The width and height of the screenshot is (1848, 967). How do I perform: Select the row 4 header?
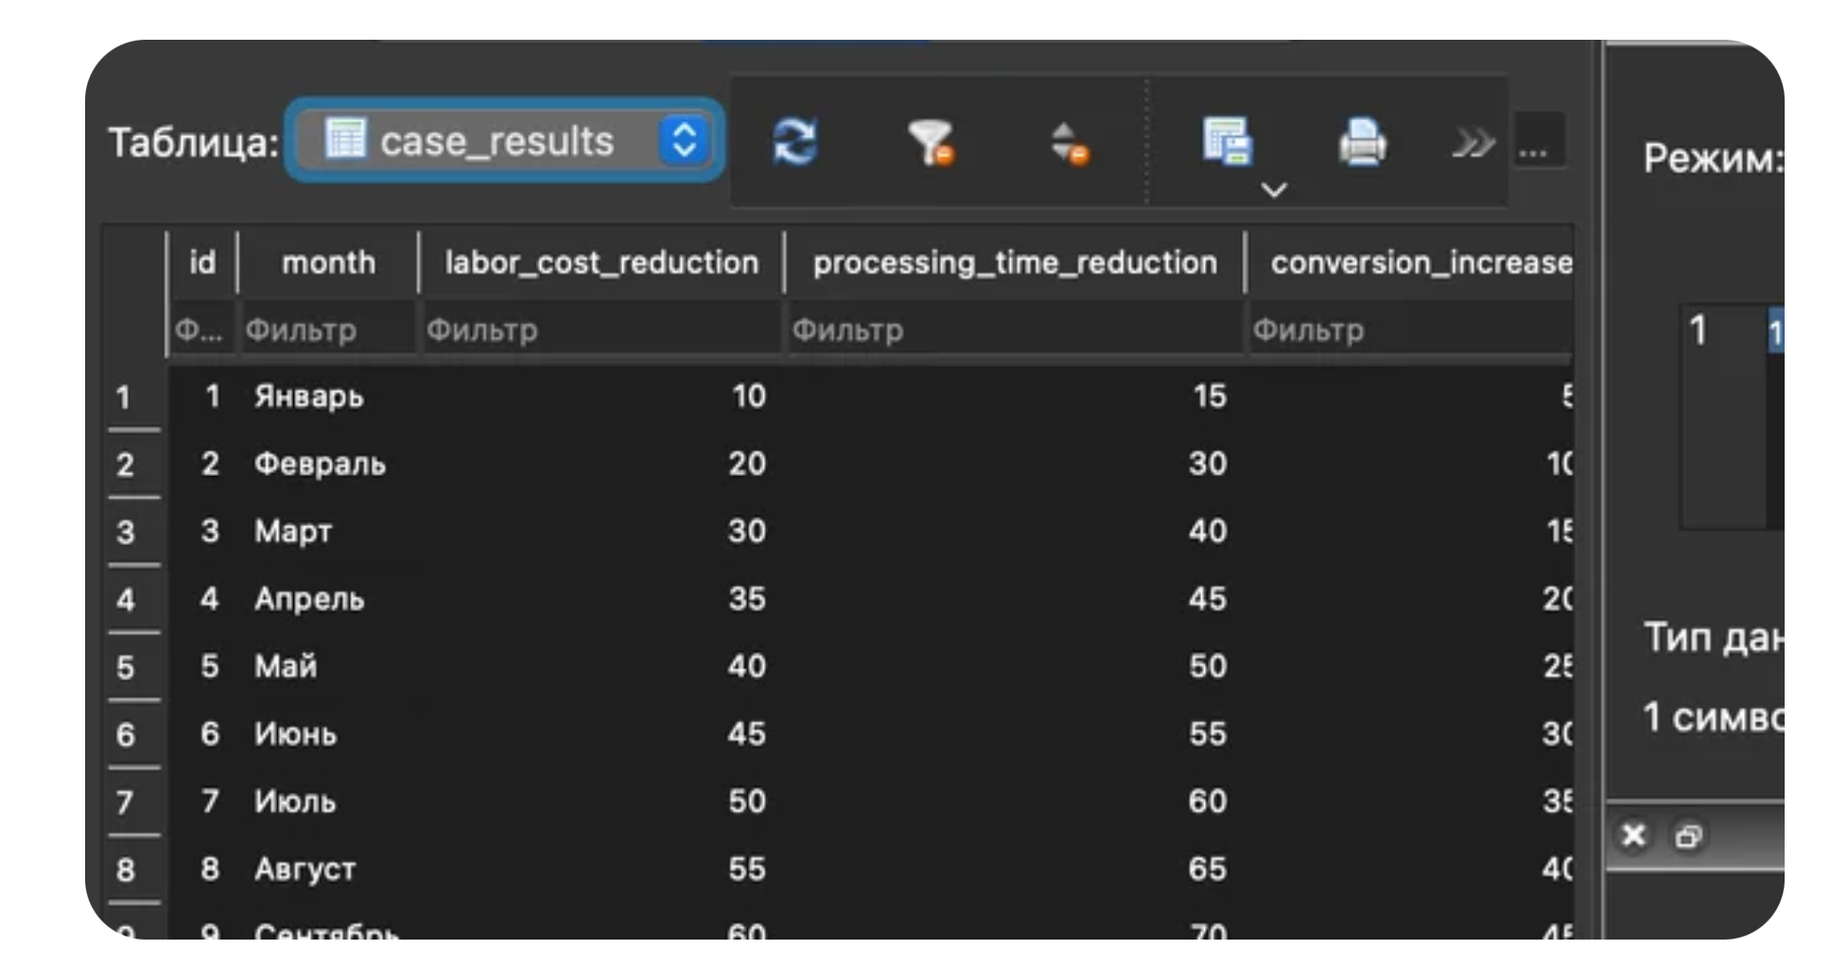[x=126, y=599]
